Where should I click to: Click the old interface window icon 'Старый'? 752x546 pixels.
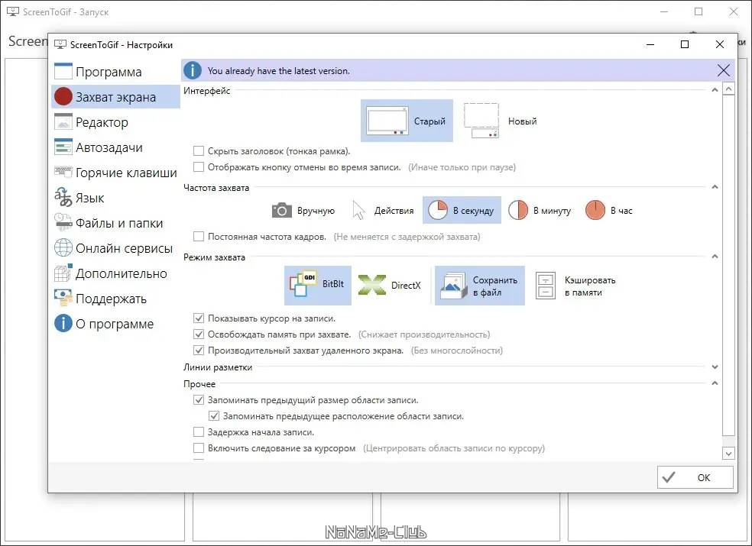pos(387,121)
